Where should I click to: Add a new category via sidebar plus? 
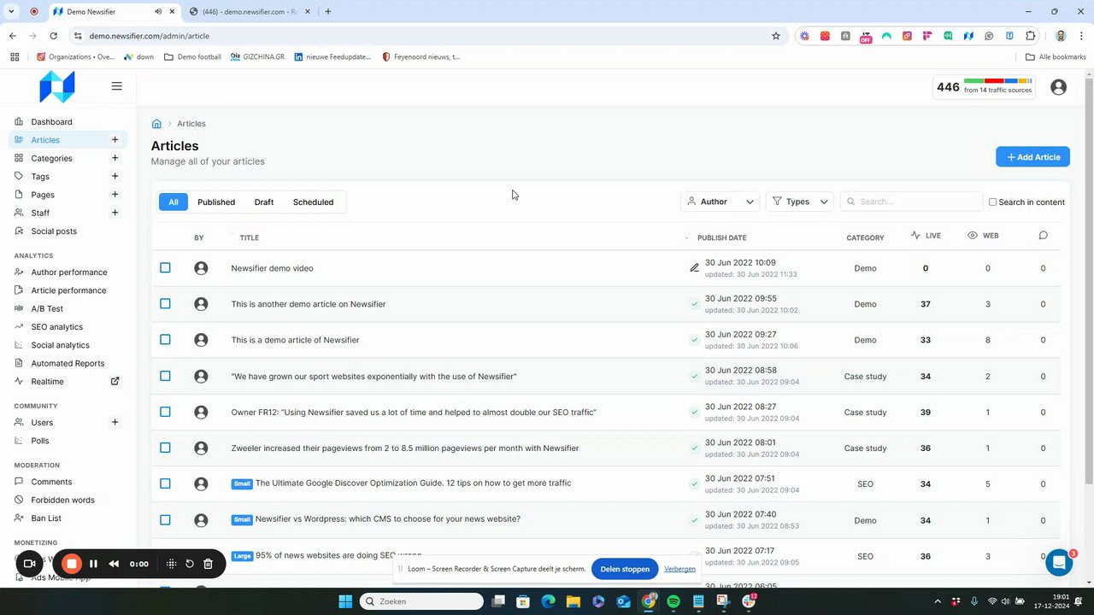(115, 158)
